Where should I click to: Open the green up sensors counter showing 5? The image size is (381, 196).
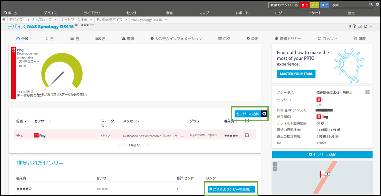point(315,5)
